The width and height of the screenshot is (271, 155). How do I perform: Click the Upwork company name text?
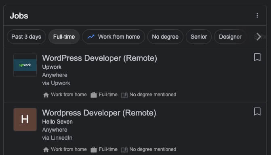click(x=52, y=67)
